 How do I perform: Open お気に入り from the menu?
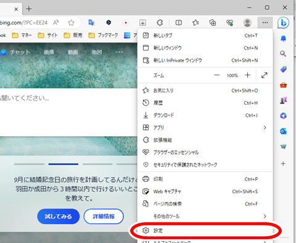point(205,91)
